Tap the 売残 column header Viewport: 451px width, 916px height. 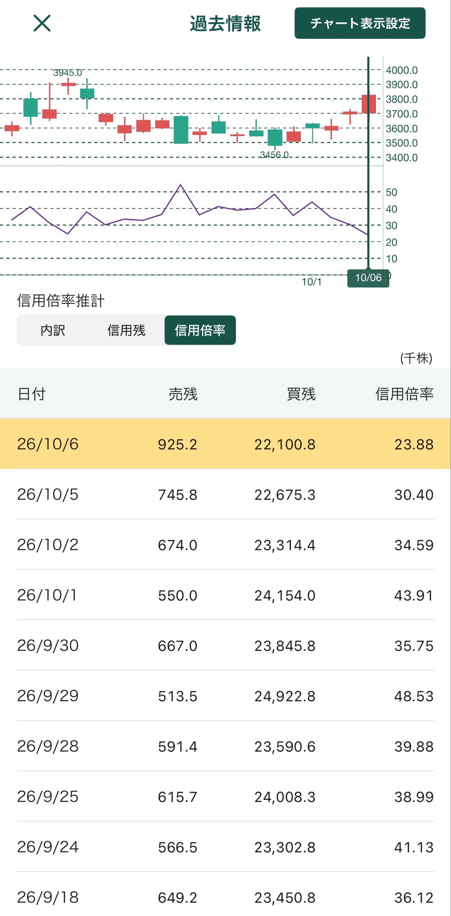coord(183,394)
